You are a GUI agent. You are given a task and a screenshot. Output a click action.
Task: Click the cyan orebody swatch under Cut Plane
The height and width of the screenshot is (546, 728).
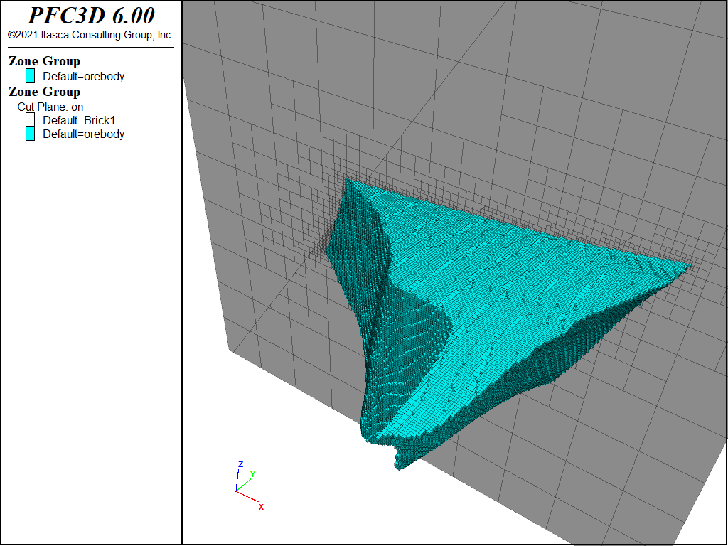(30, 134)
